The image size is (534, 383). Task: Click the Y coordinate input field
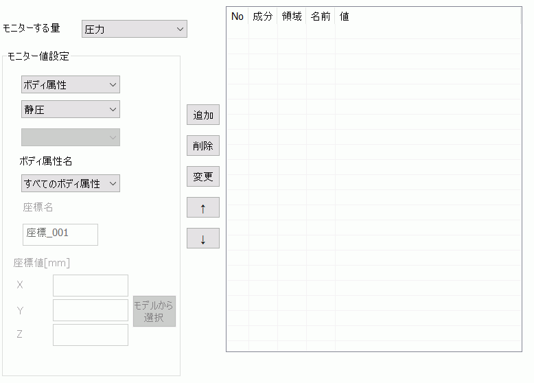coord(91,310)
